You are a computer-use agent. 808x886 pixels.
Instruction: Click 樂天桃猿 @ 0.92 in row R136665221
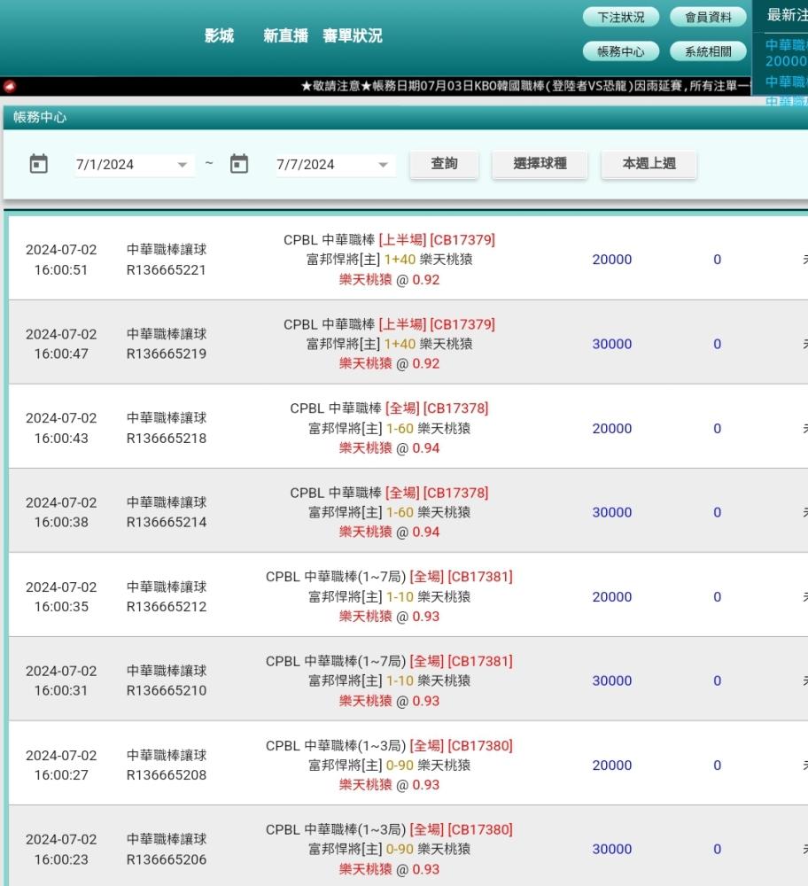point(389,280)
